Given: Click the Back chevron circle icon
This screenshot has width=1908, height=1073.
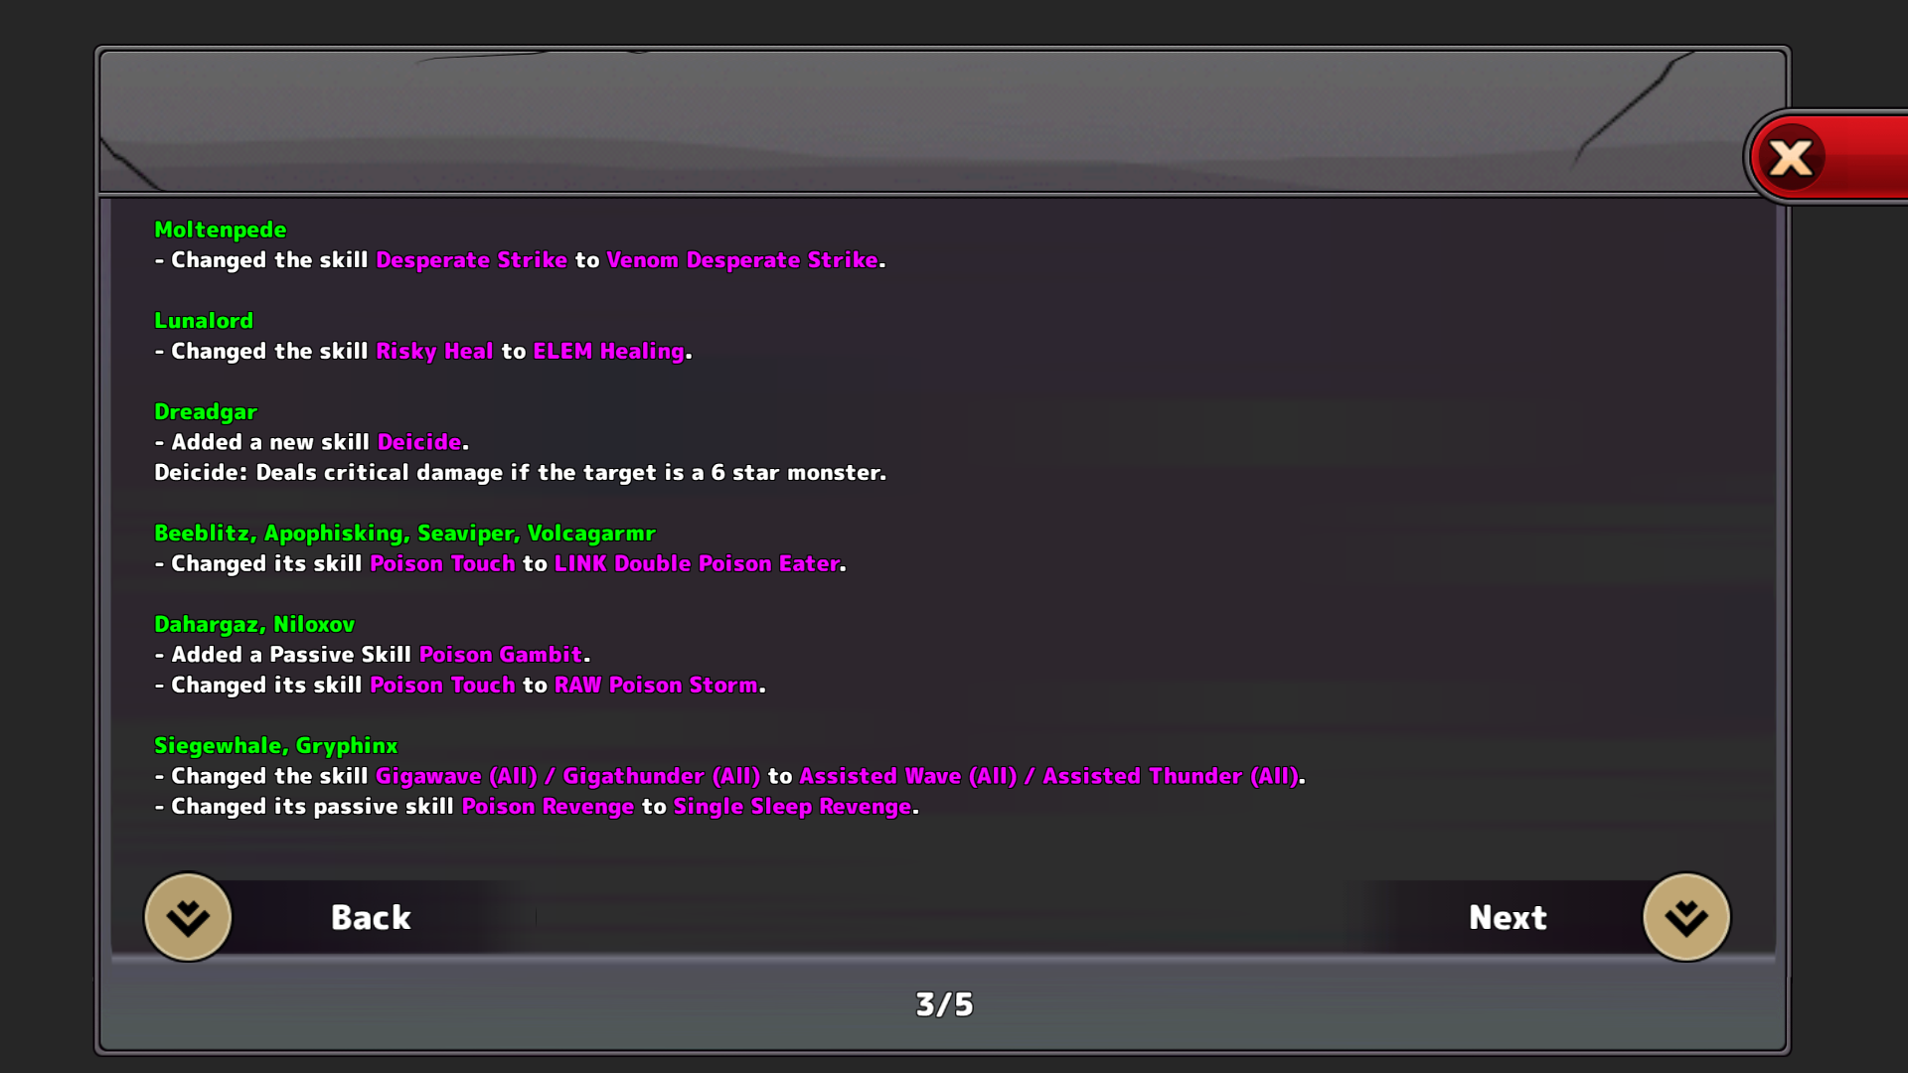Looking at the screenshot, I should coord(188,917).
